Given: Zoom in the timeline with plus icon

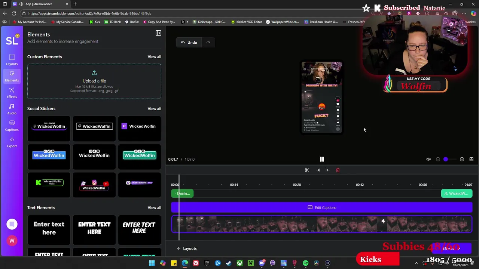Looking at the screenshot, I should click(x=462, y=159).
